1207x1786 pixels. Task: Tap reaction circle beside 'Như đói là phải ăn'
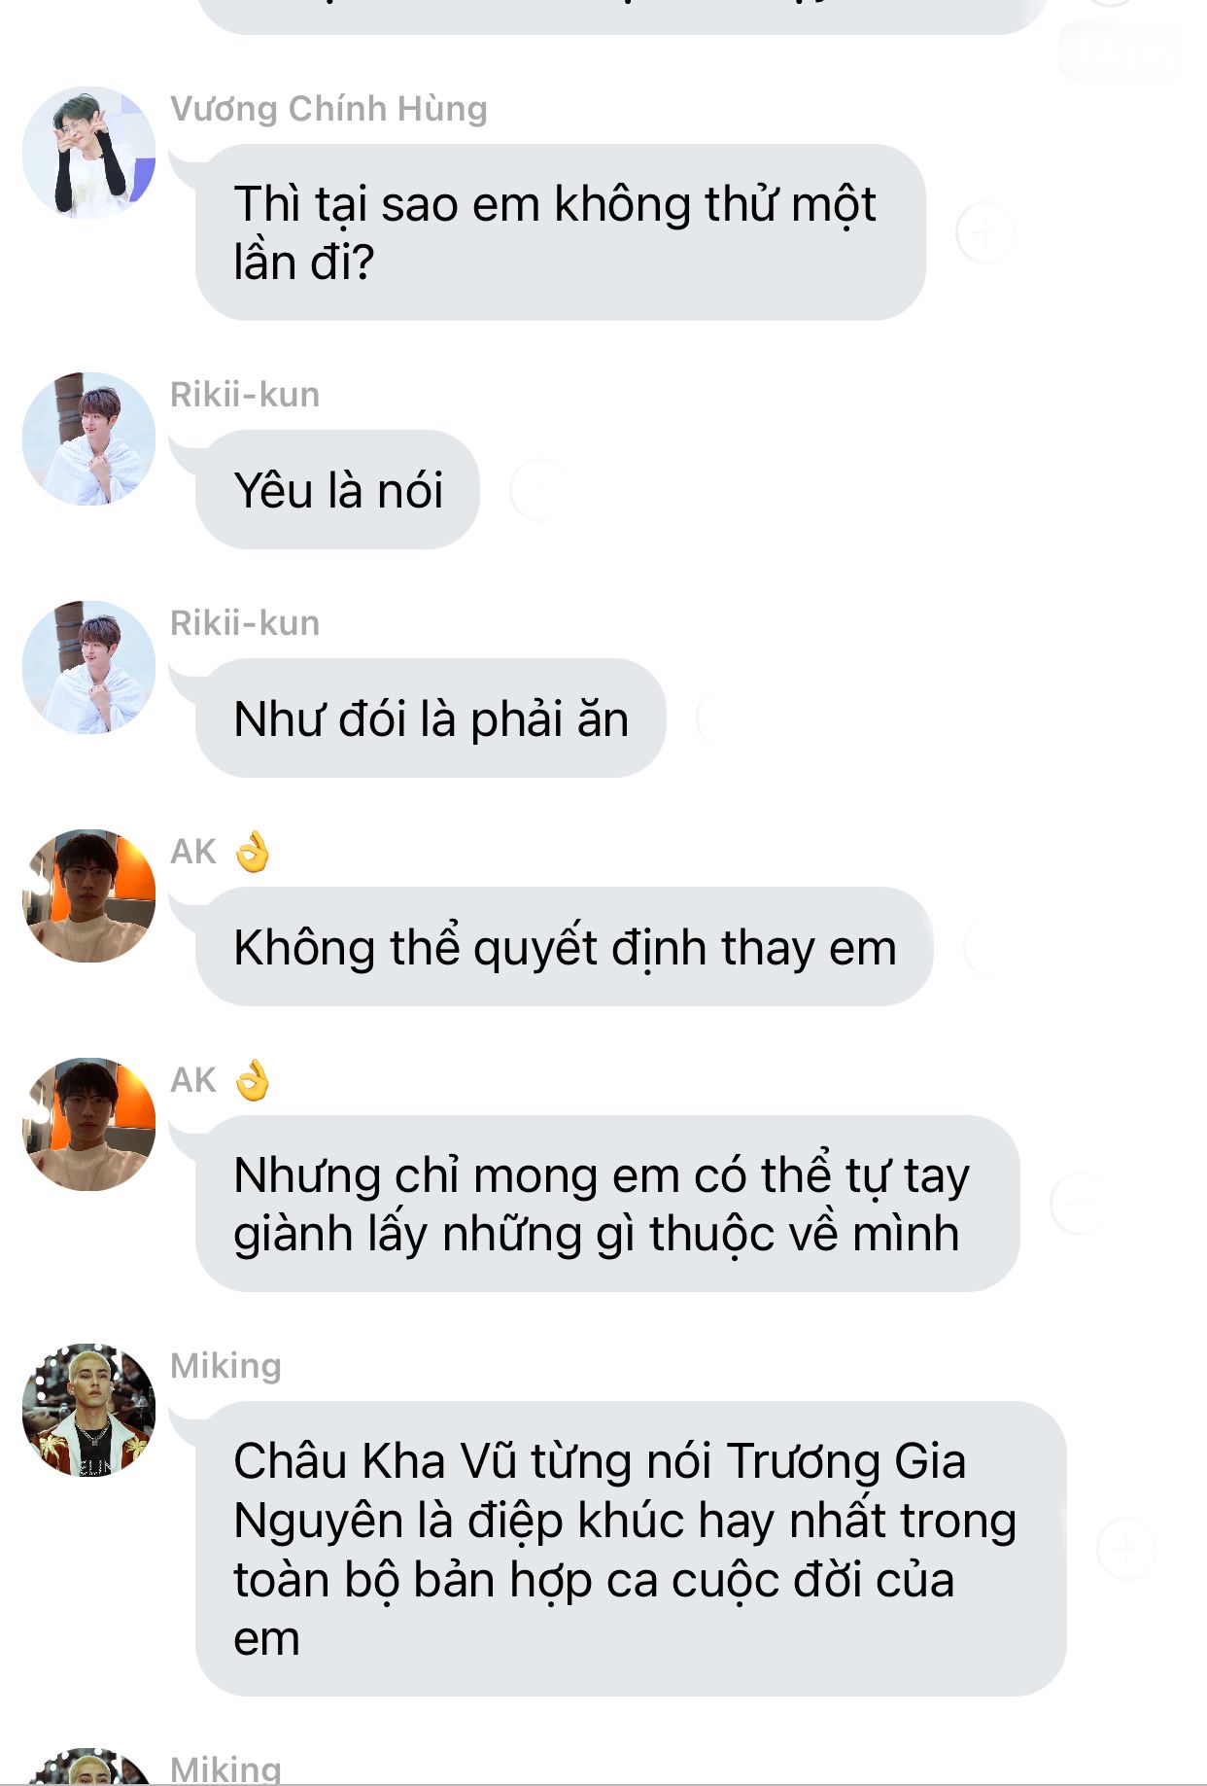[725, 718]
